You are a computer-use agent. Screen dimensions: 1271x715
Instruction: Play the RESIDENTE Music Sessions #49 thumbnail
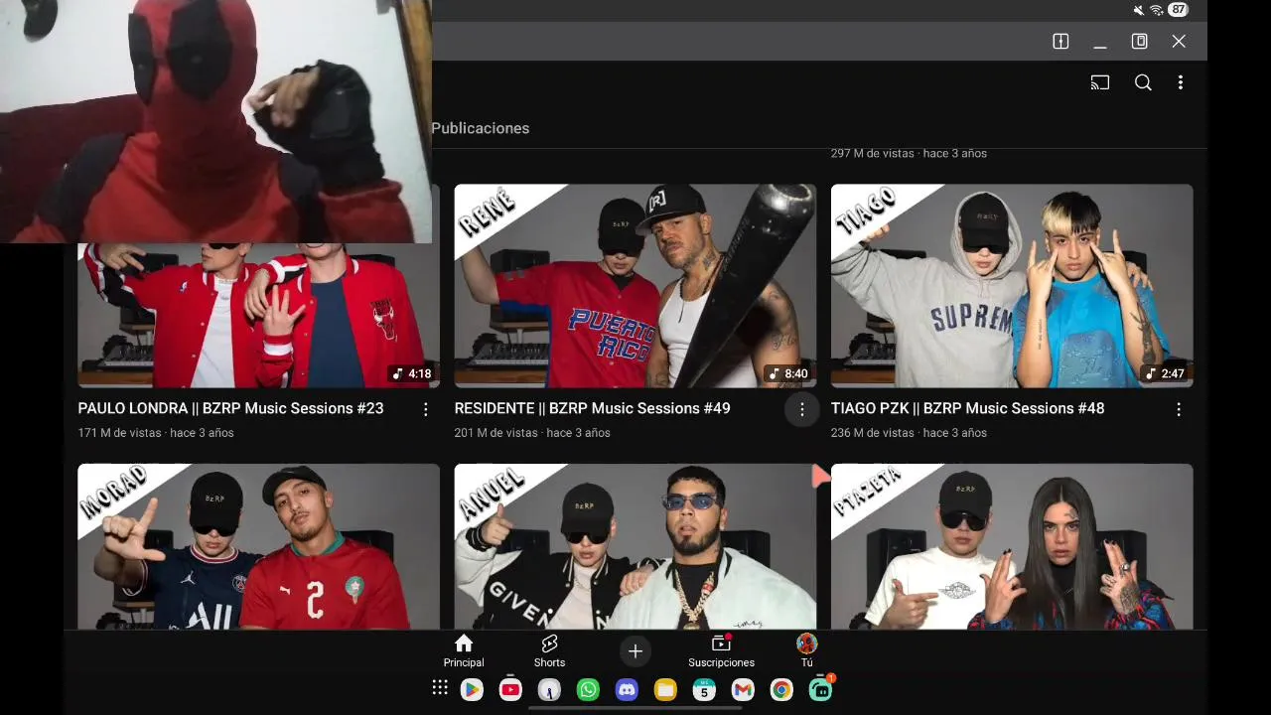tap(635, 285)
